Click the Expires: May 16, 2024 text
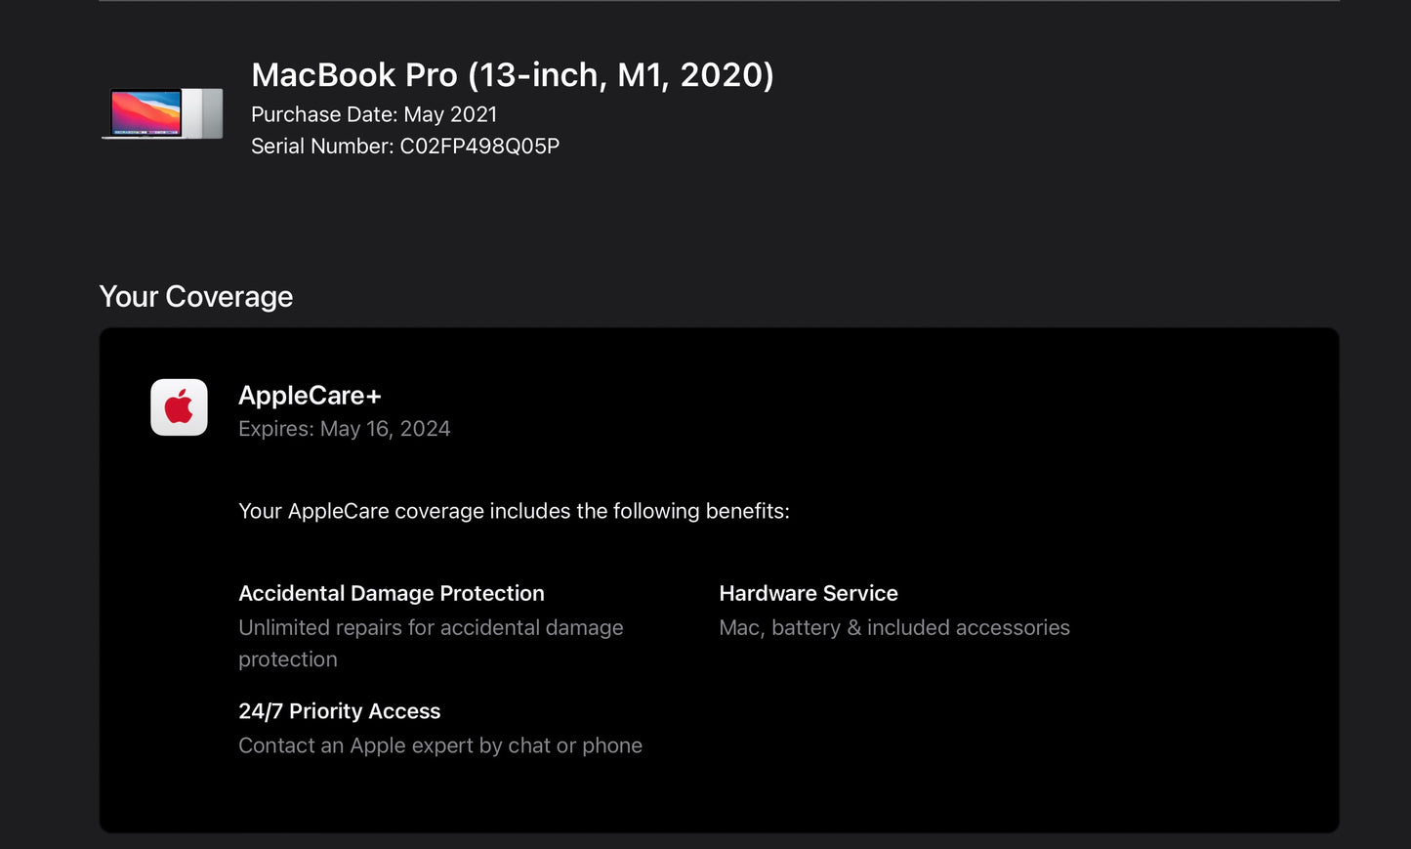Viewport: 1411px width, 849px height. [x=345, y=428]
